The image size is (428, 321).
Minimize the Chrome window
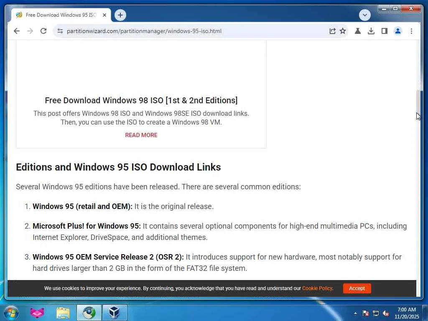click(384, 9)
